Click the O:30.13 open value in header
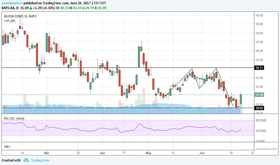The width and height of the screenshot is (280, 165). click(62, 8)
